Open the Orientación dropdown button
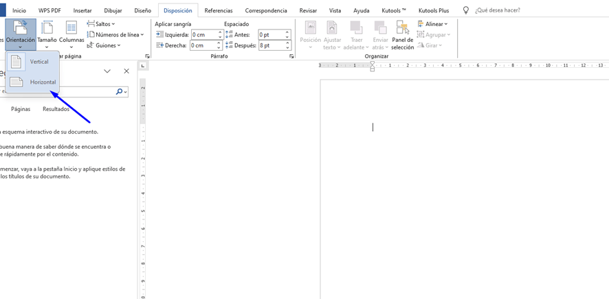 [21, 34]
